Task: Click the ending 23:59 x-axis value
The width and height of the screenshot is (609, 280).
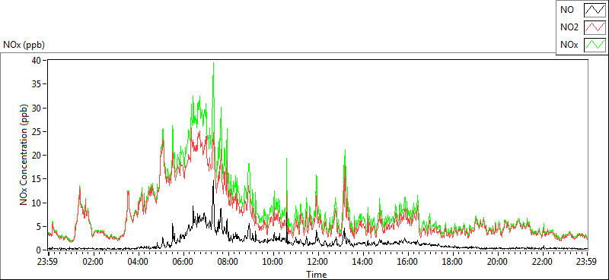Action: [587, 262]
